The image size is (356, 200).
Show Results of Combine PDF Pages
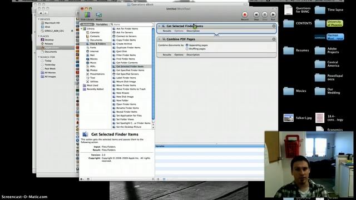click(x=167, y=54)
